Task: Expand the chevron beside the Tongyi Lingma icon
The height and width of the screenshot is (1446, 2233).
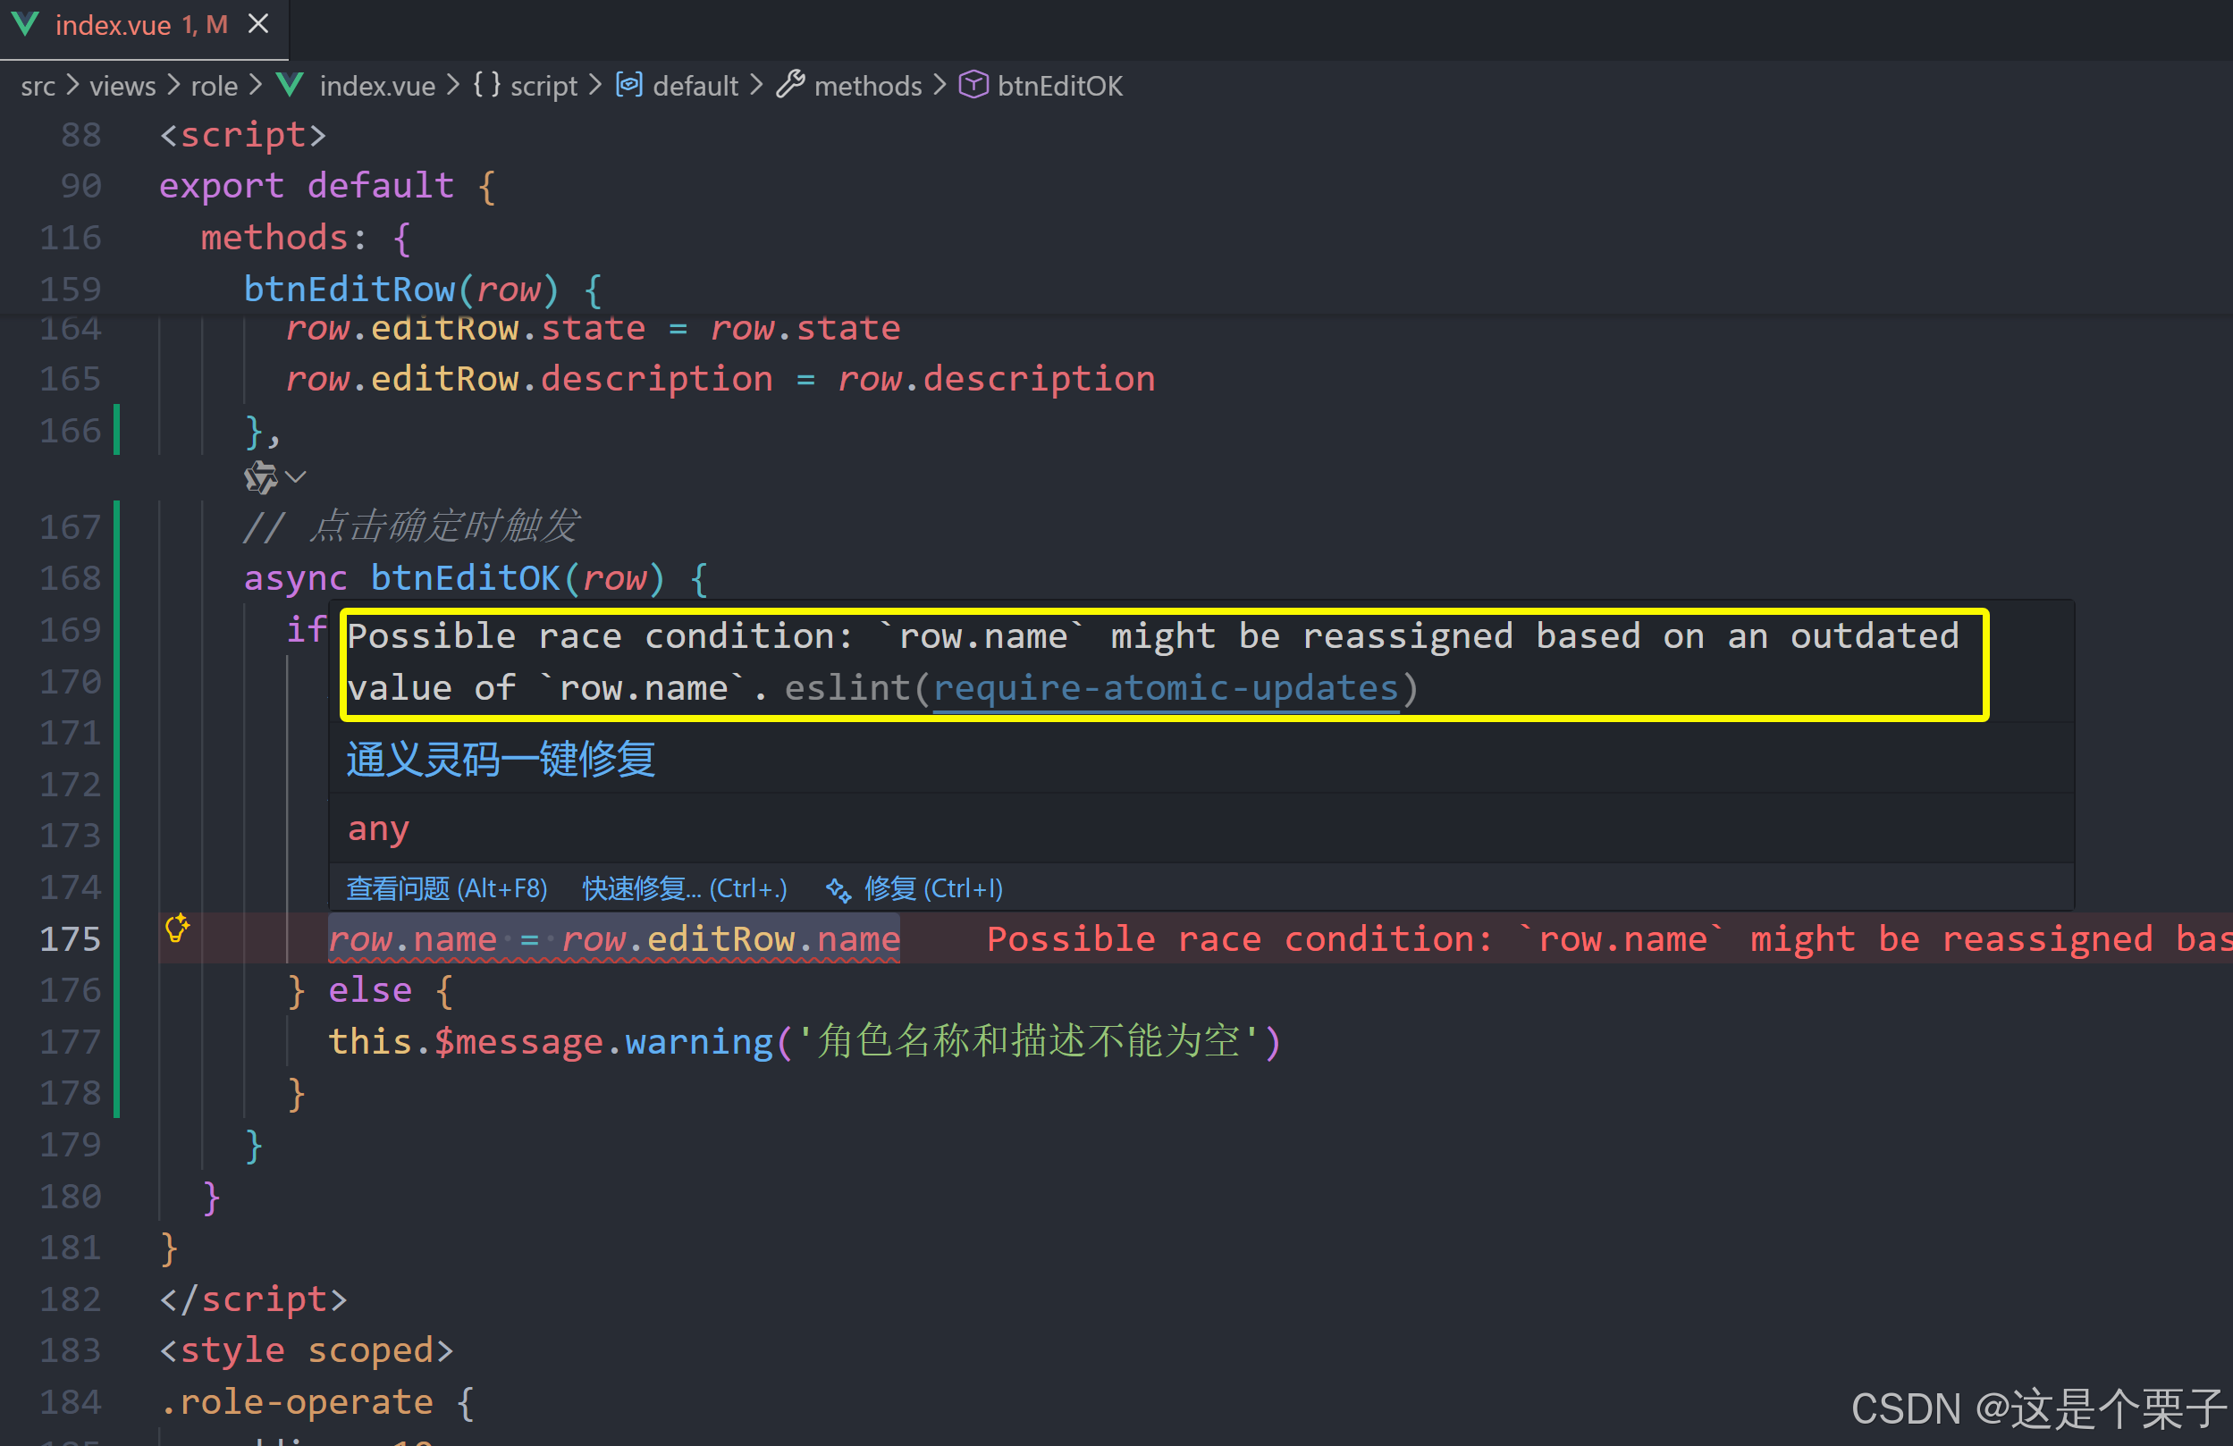Action: 297,477
